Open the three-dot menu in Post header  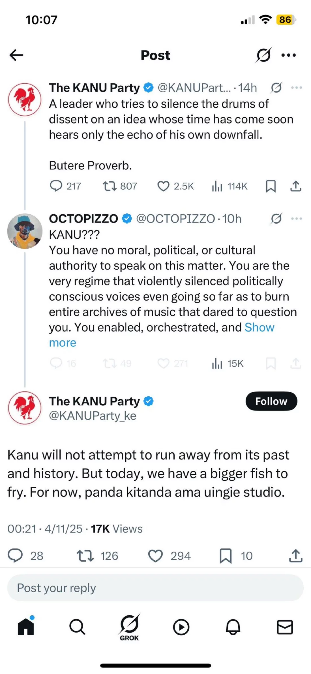pyautogui.click(x=289, y=55)
